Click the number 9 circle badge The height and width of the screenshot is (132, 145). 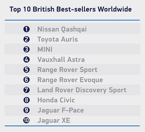point(26,110)
